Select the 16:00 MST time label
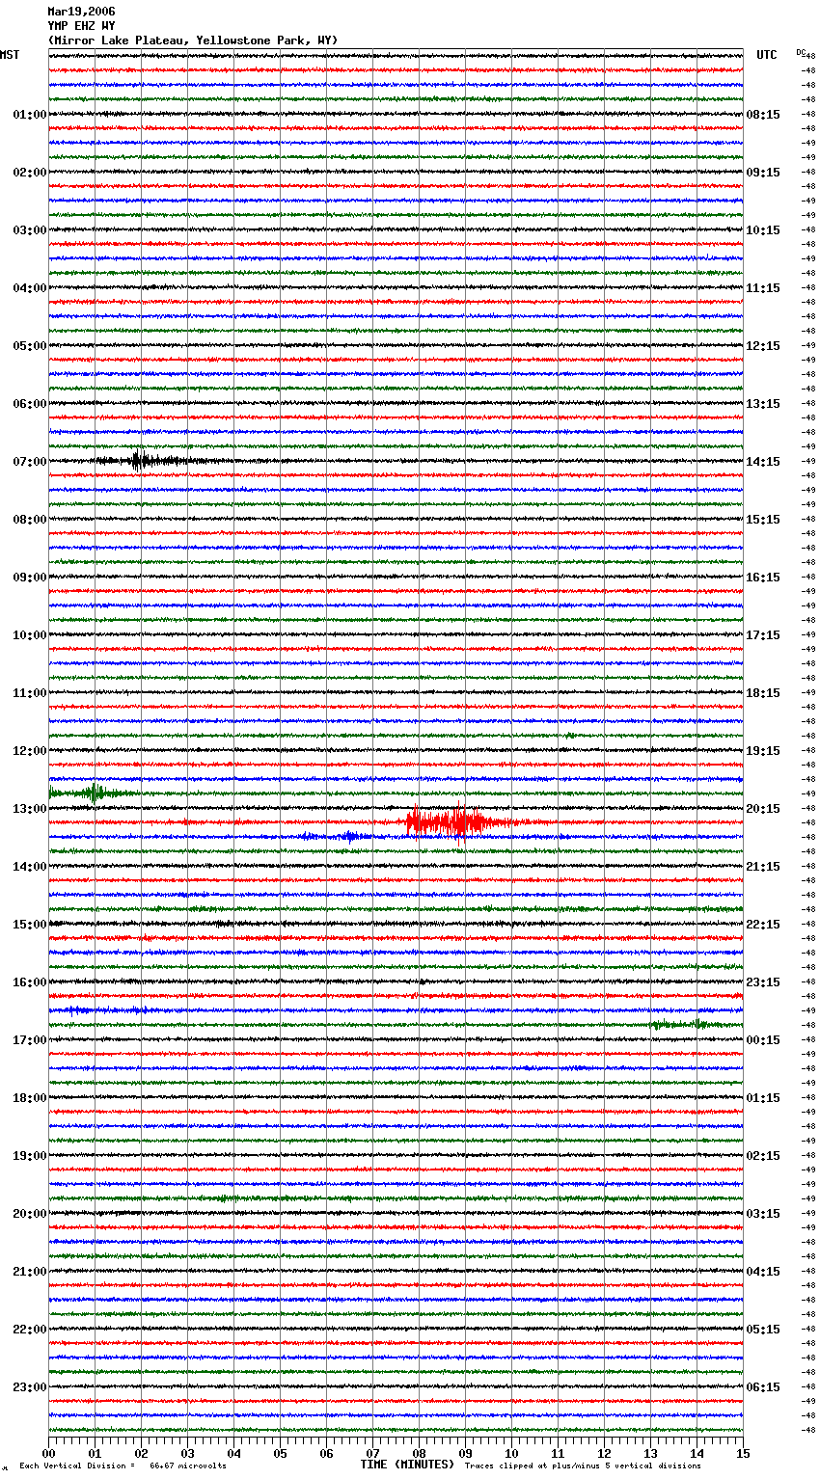 pyautogui.click(x=30, y=982)
